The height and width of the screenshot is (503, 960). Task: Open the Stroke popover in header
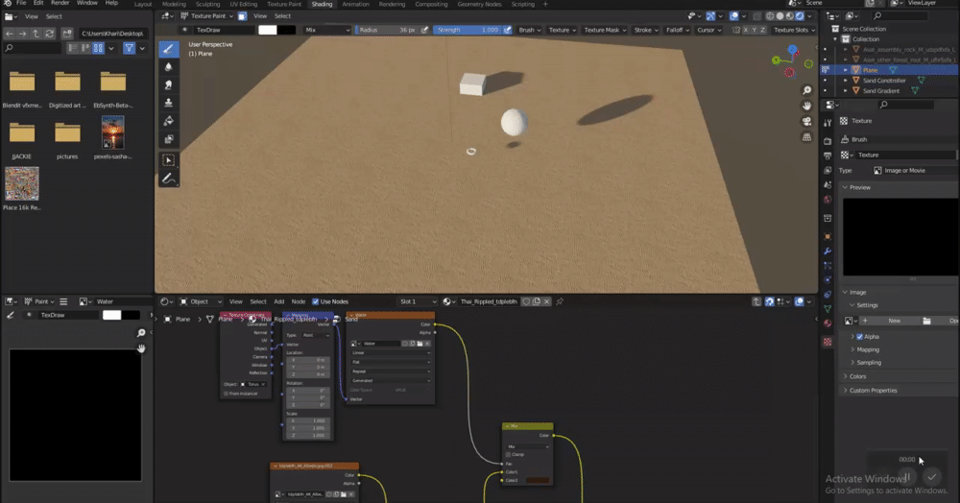[x=646, y=30]
